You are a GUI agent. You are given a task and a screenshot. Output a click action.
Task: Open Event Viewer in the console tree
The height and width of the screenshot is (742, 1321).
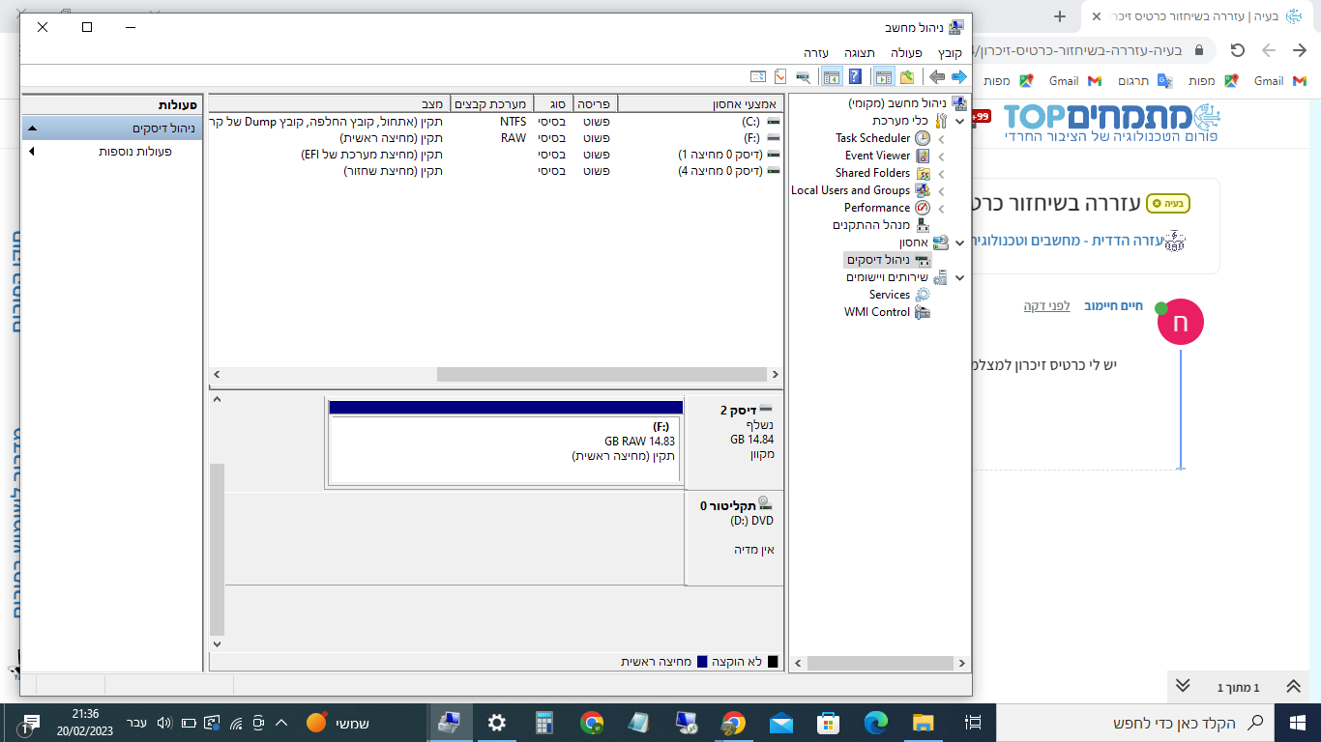tap(877, 156)
